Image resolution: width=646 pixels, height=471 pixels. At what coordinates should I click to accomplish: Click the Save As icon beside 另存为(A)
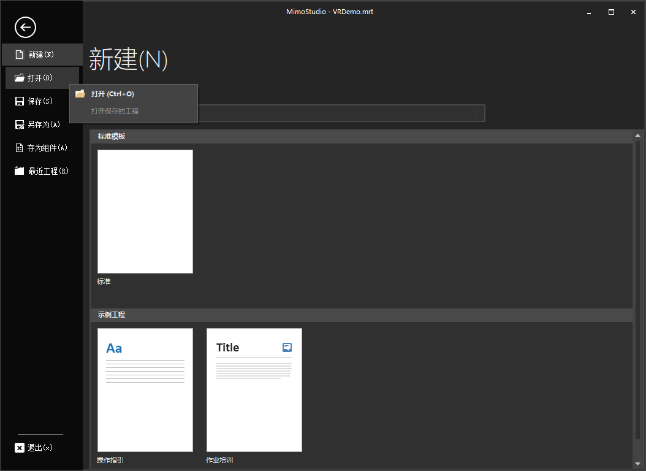19,124
